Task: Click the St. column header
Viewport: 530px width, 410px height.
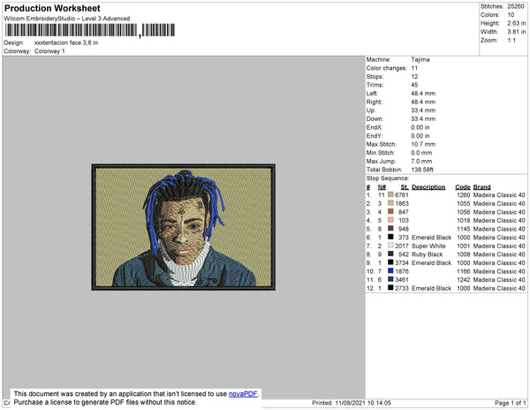Action: [405, 187]
